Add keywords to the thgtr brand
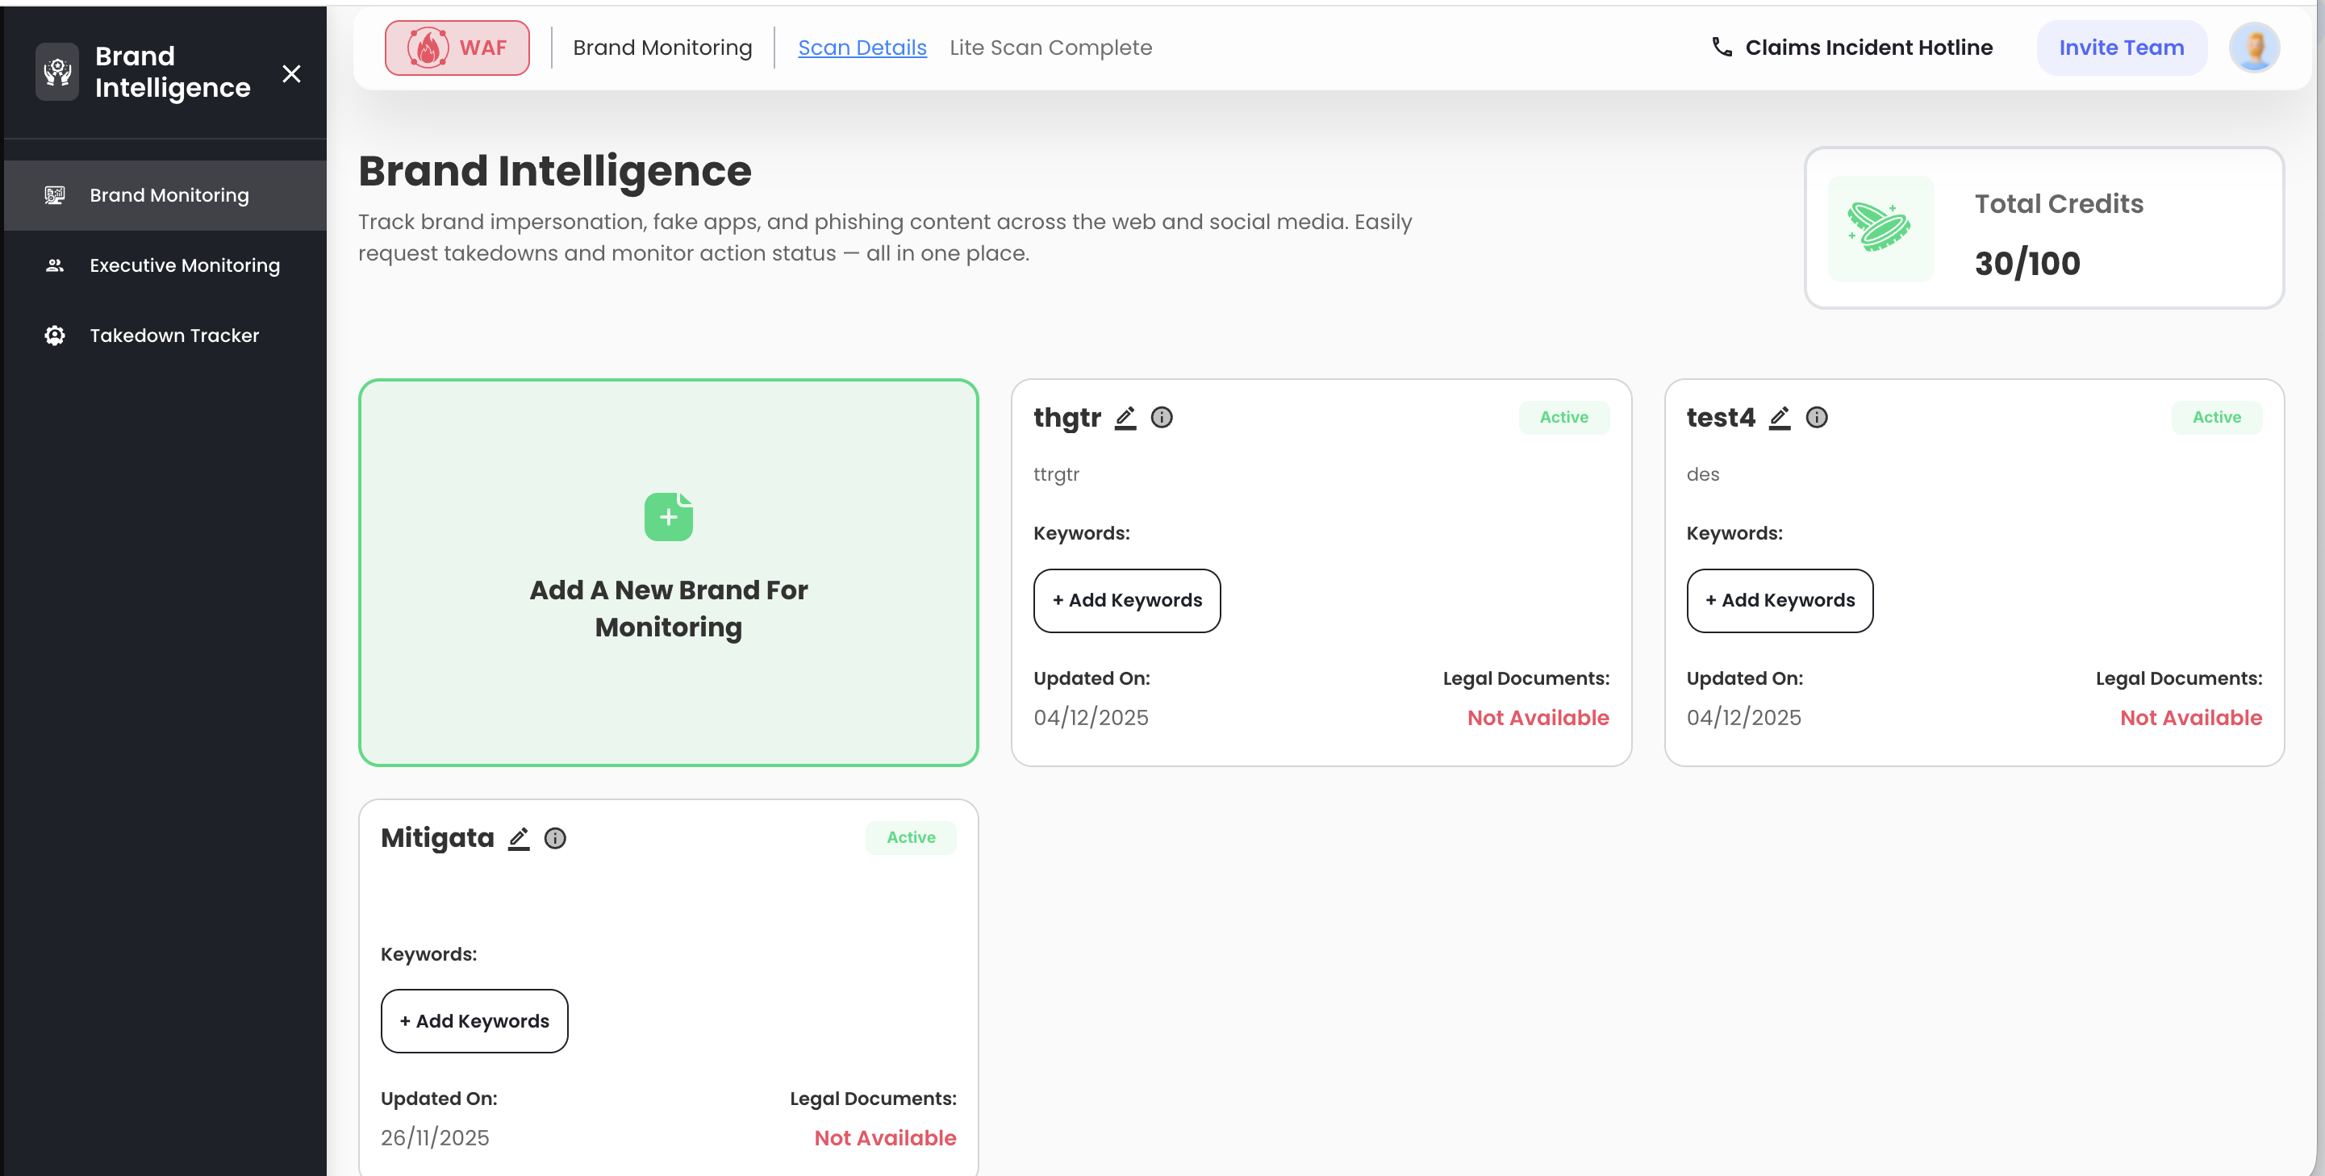This screenshot has height=1176, width=2325. coord(1126,600)
